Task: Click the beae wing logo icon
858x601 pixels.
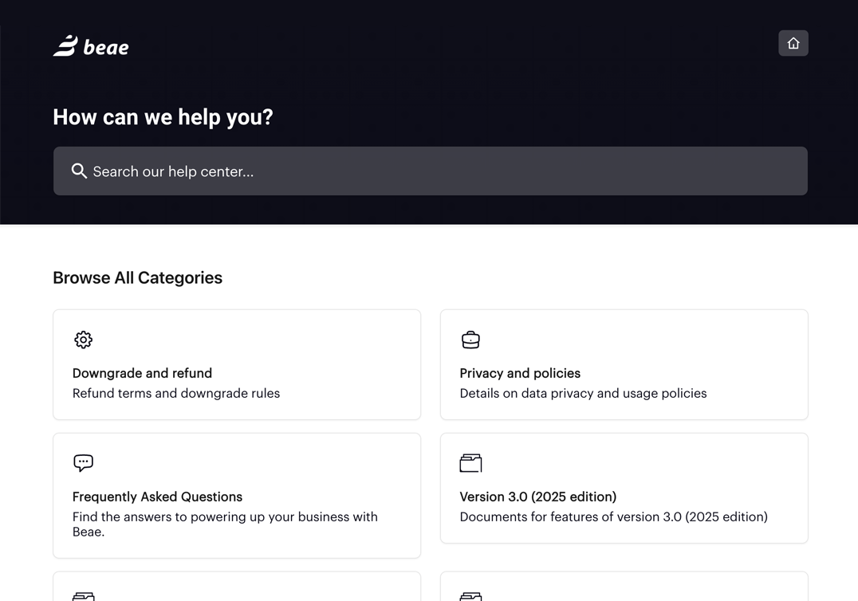Action: point(65,46)
